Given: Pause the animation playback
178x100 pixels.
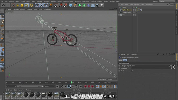Looking at the screenshot, I should [69, 86].
